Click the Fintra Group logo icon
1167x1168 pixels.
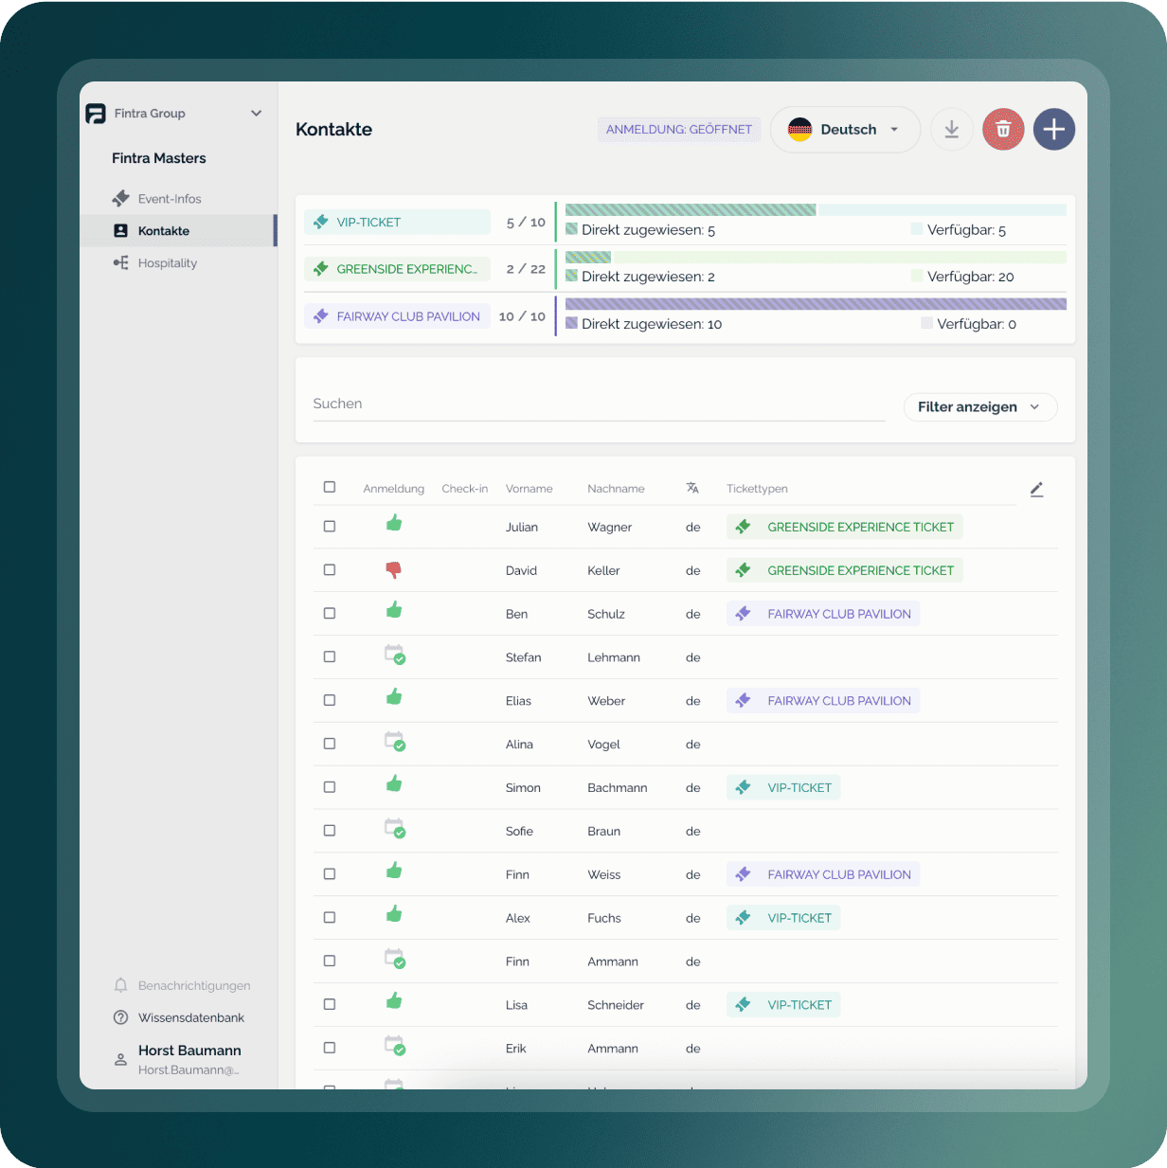coord(96,114)
